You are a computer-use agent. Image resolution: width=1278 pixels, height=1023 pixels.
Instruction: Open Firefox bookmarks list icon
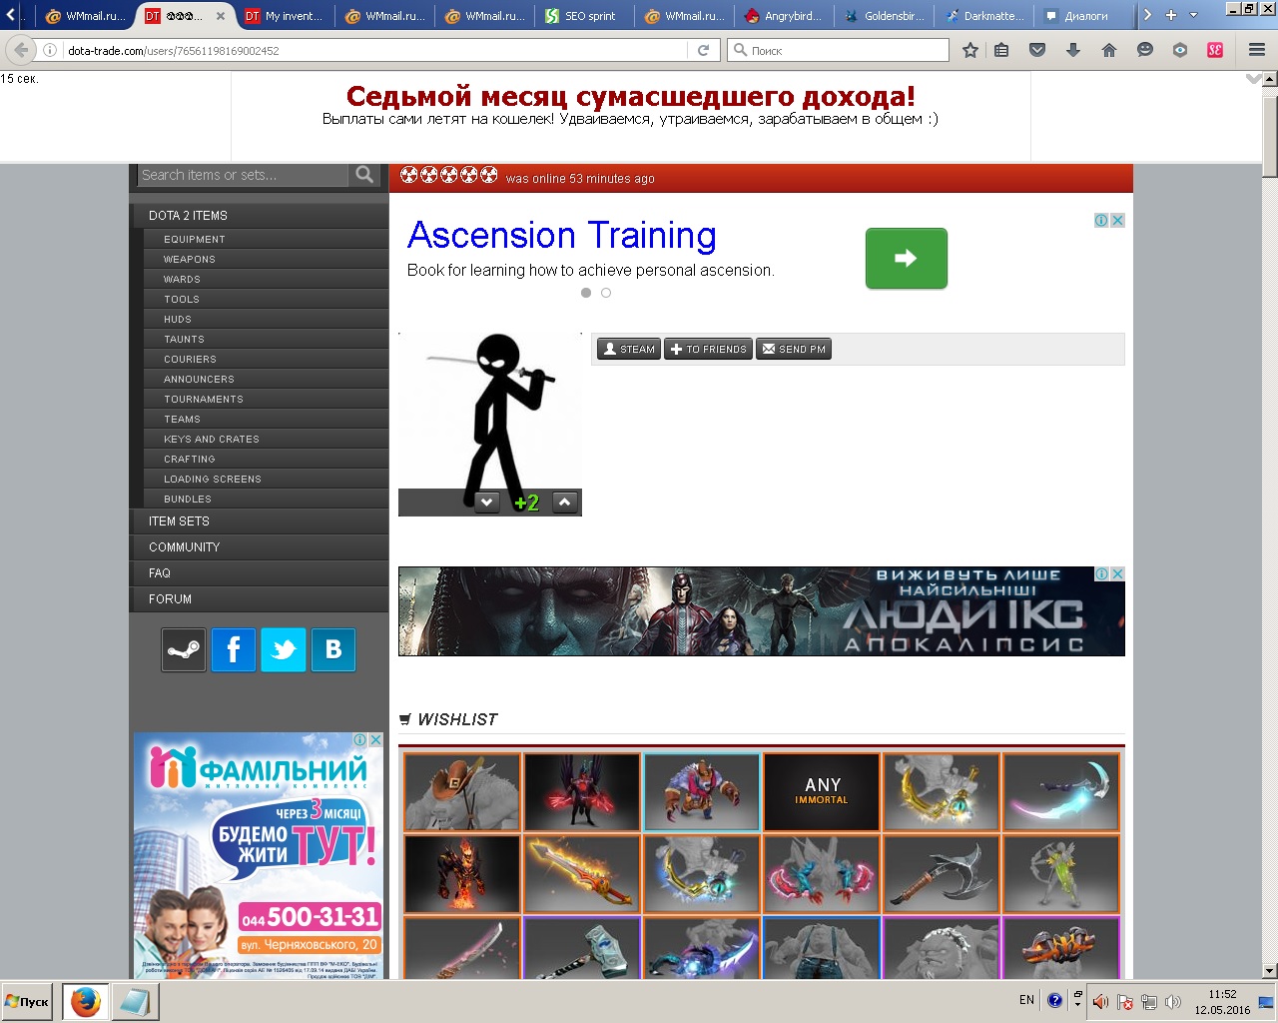point(1001,50)
